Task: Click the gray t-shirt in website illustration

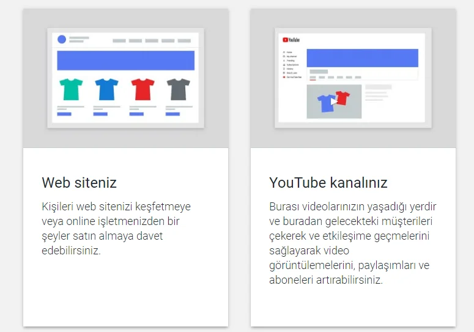Action: 179,89
